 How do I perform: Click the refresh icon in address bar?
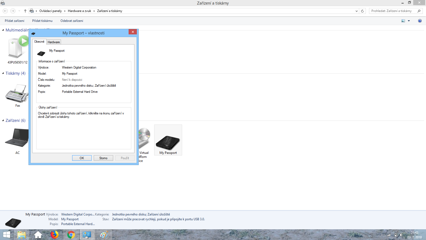coord(362,11)
